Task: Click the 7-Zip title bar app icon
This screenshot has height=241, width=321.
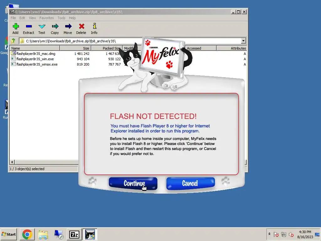Action: [12, 12]
